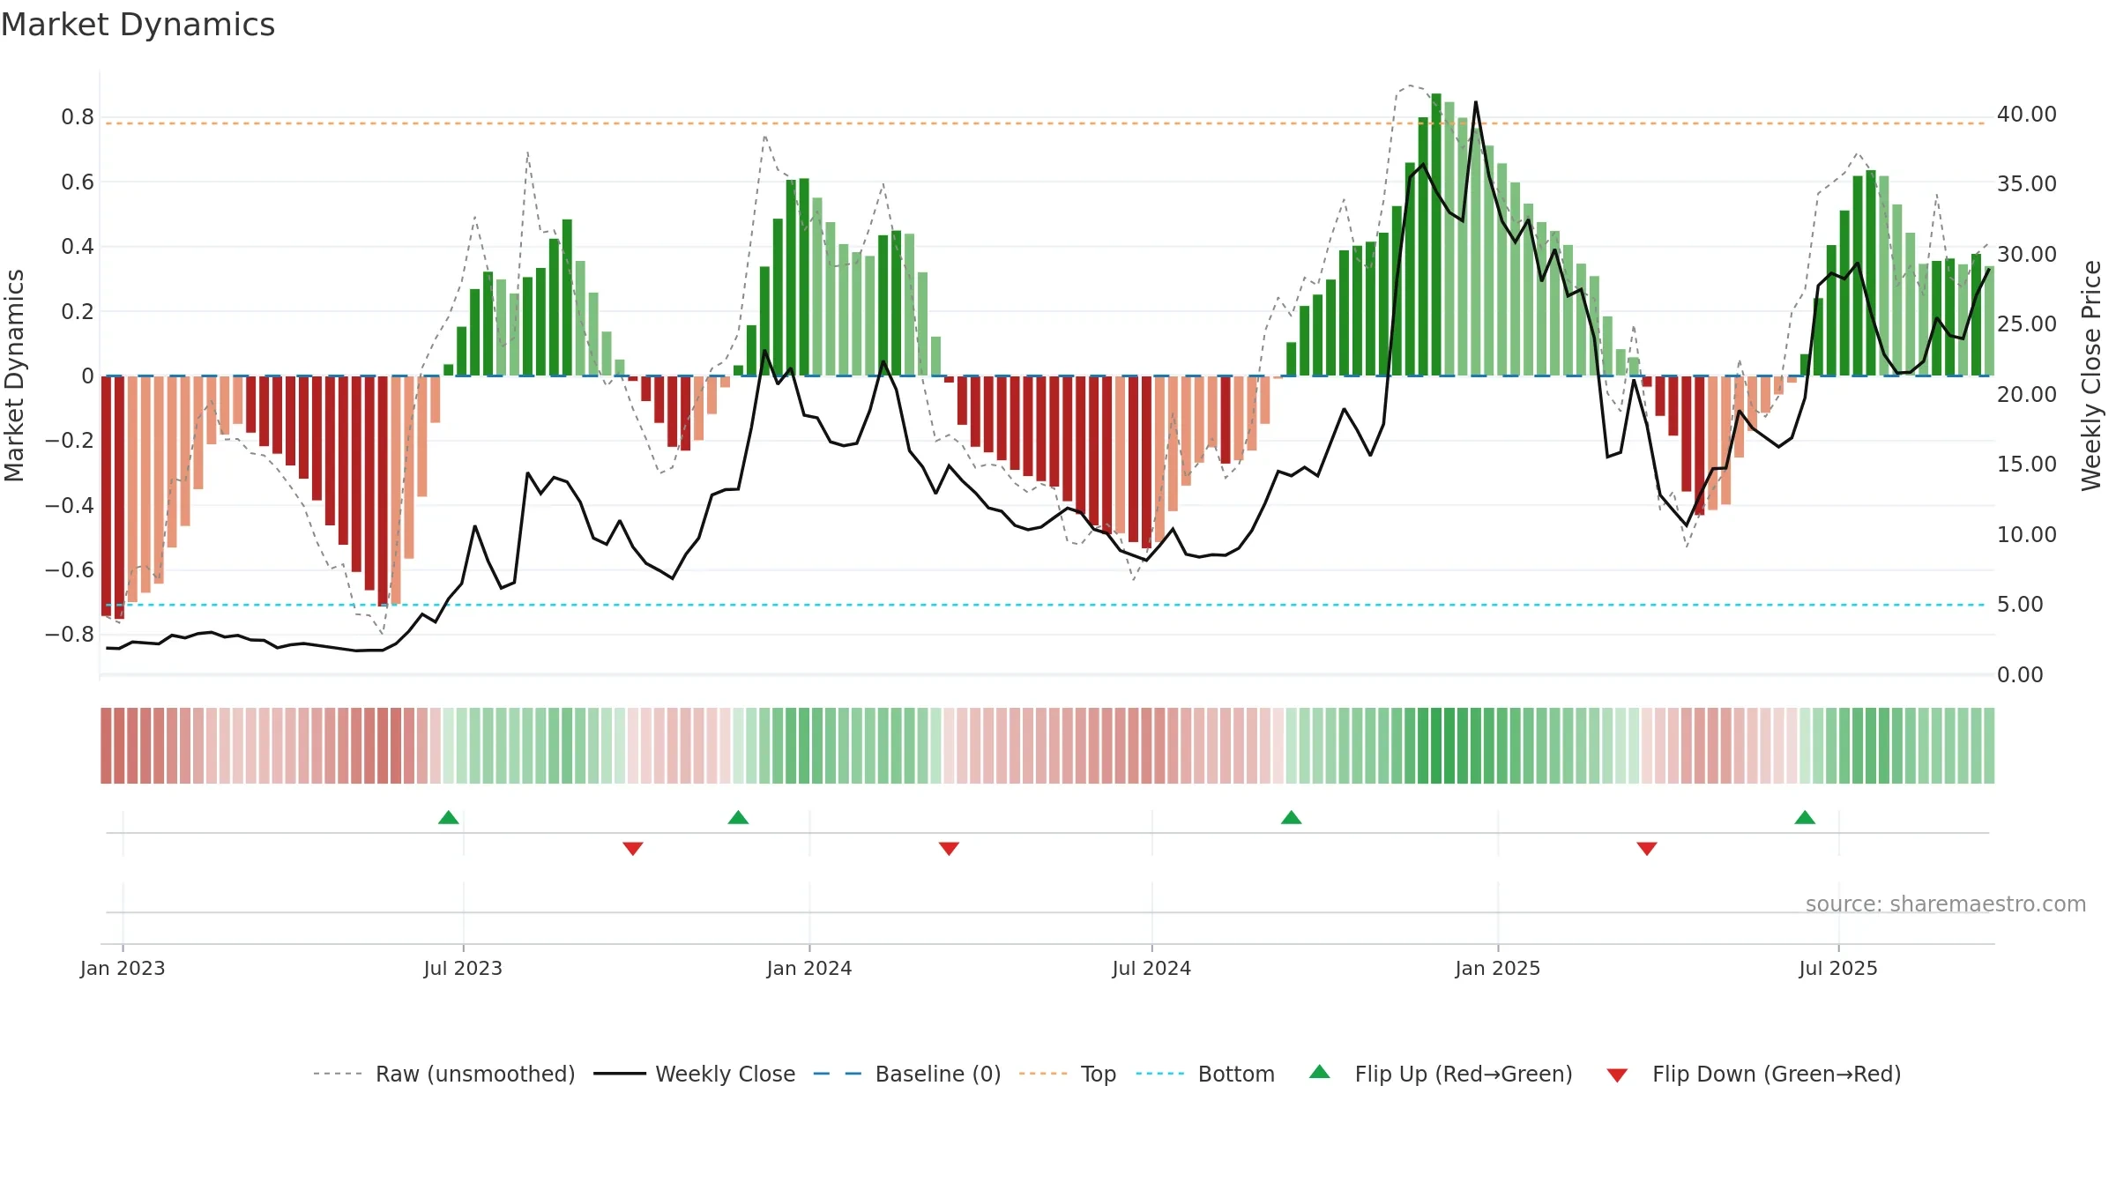Click the Market Dynamics chart title
This screenshot has width=2116, height=1190.
(138, 25)
